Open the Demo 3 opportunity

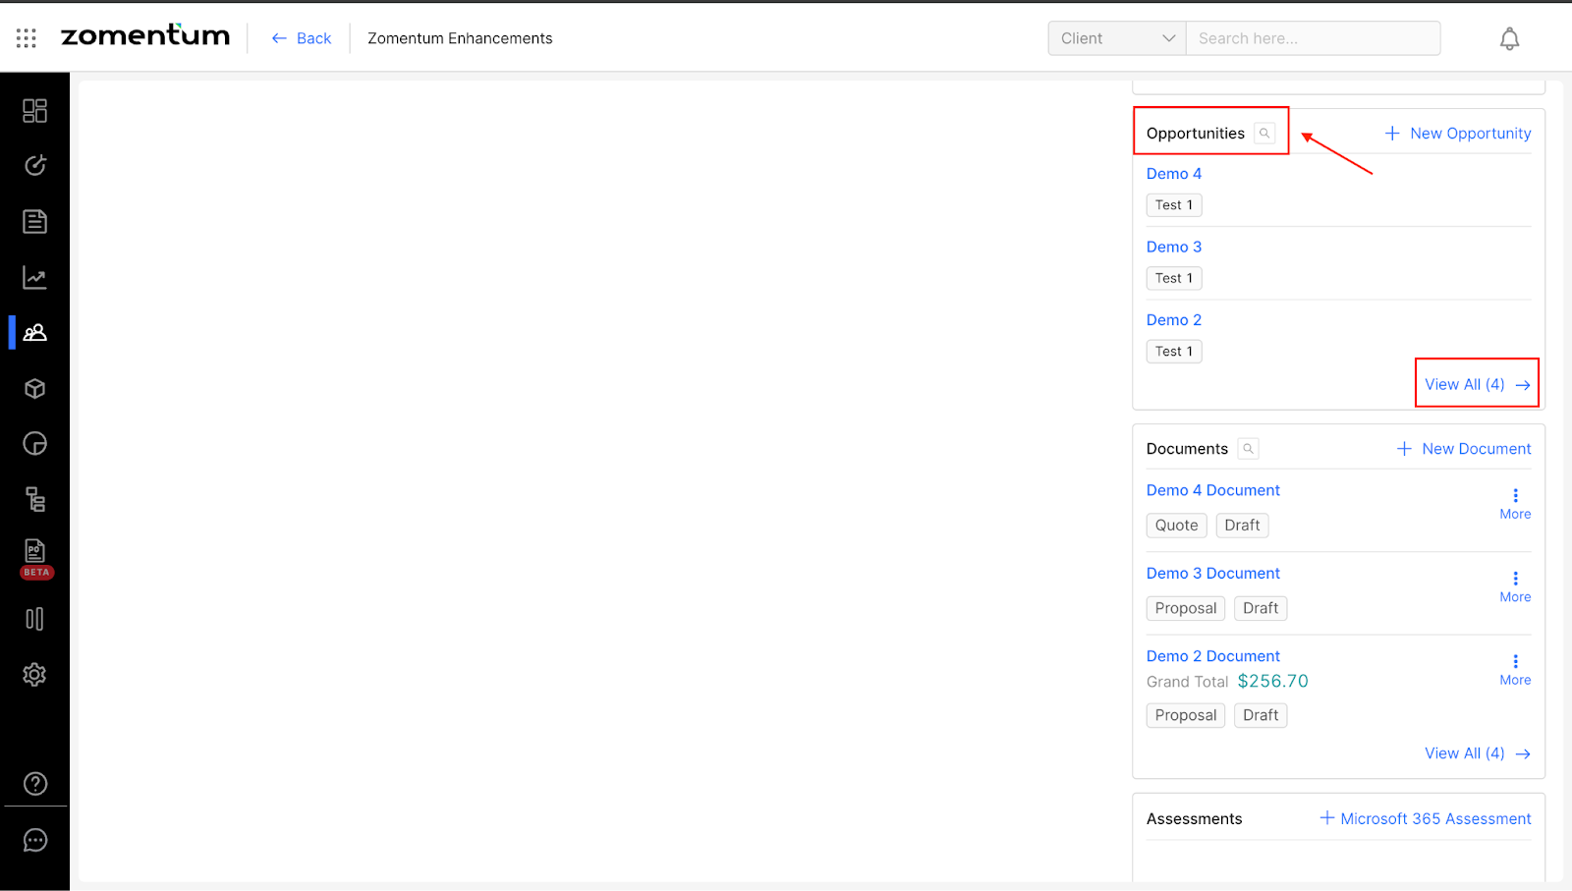[x=1174, y=247]
